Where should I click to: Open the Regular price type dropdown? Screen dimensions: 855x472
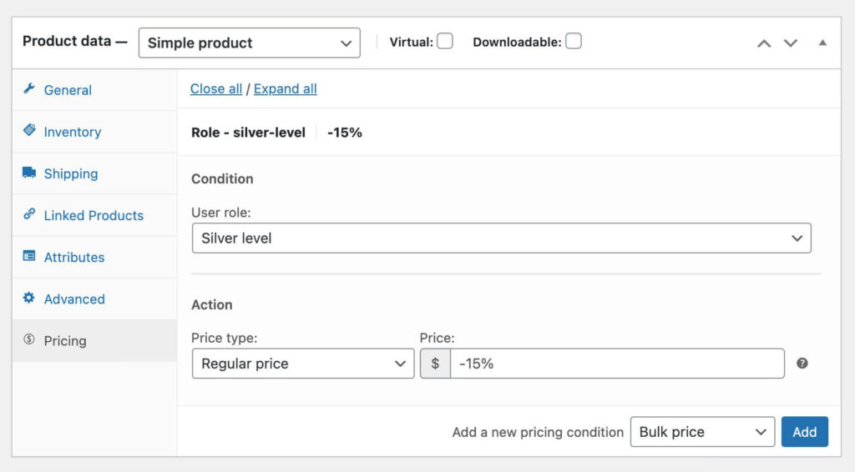(302, 363)
